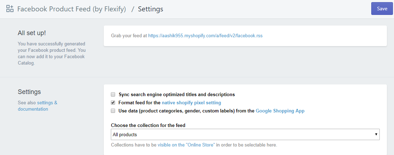Screen dimensions: 394x155
Task: Click the Choose the collection for the feed label
Action: [148, 126]
